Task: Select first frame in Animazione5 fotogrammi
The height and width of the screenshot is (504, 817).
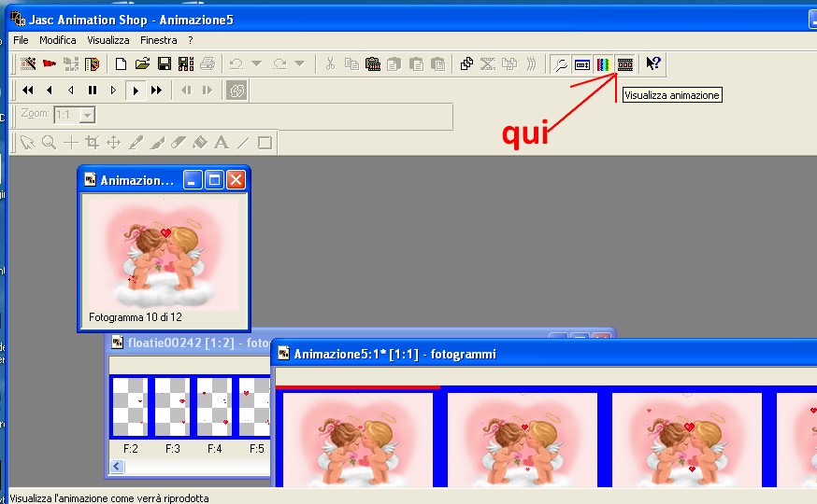Action: coord(357,440)
